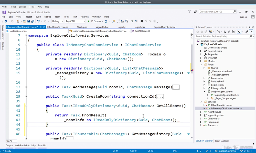Sync with Active Document in Solution Explorer

point(225,32)
